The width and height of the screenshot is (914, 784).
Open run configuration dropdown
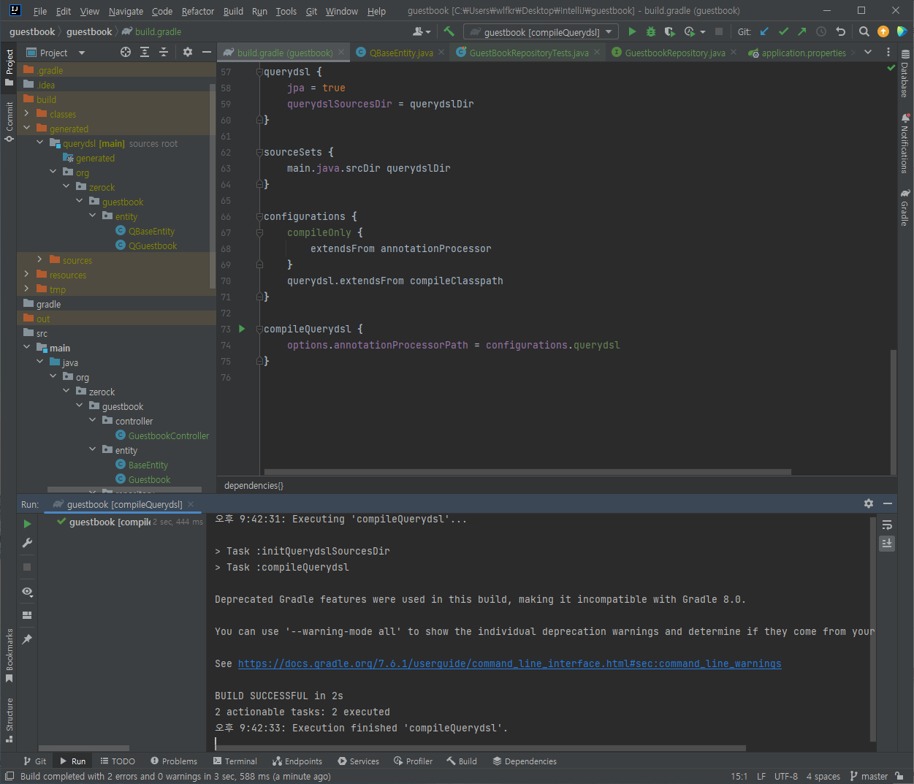pos(541,32)
